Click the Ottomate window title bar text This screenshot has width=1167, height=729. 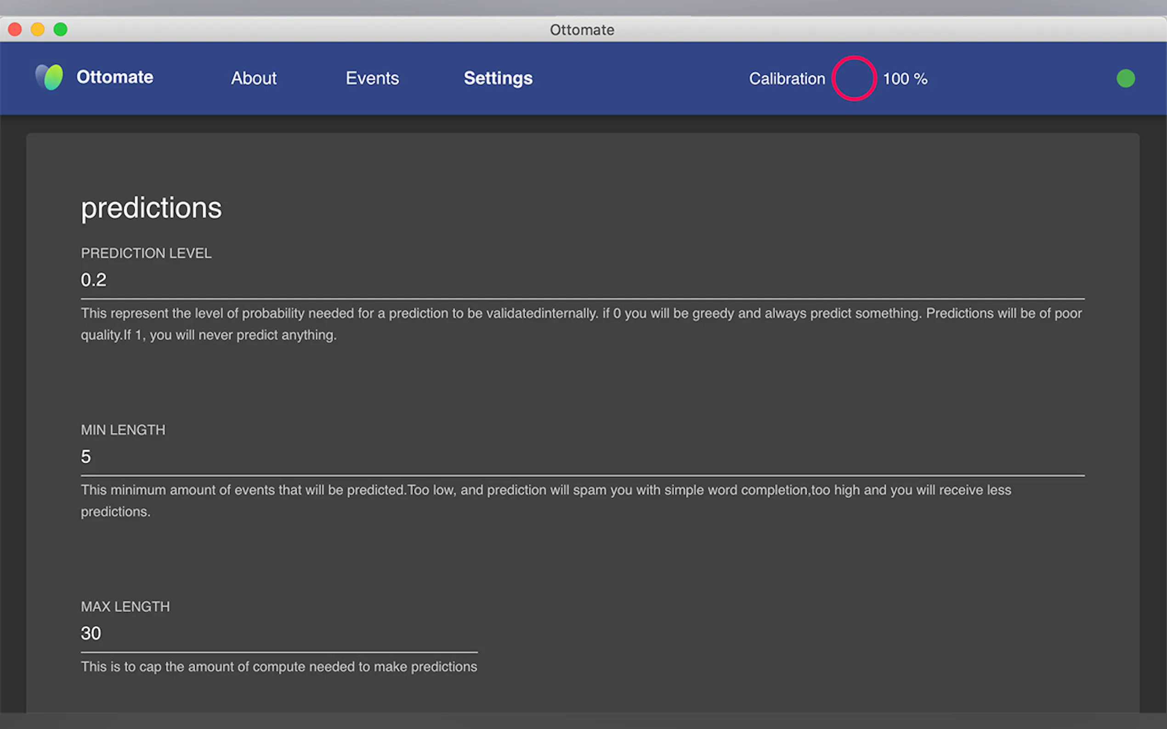pos(582,30)
